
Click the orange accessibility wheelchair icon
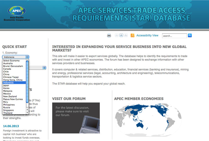tap(132, 35)
